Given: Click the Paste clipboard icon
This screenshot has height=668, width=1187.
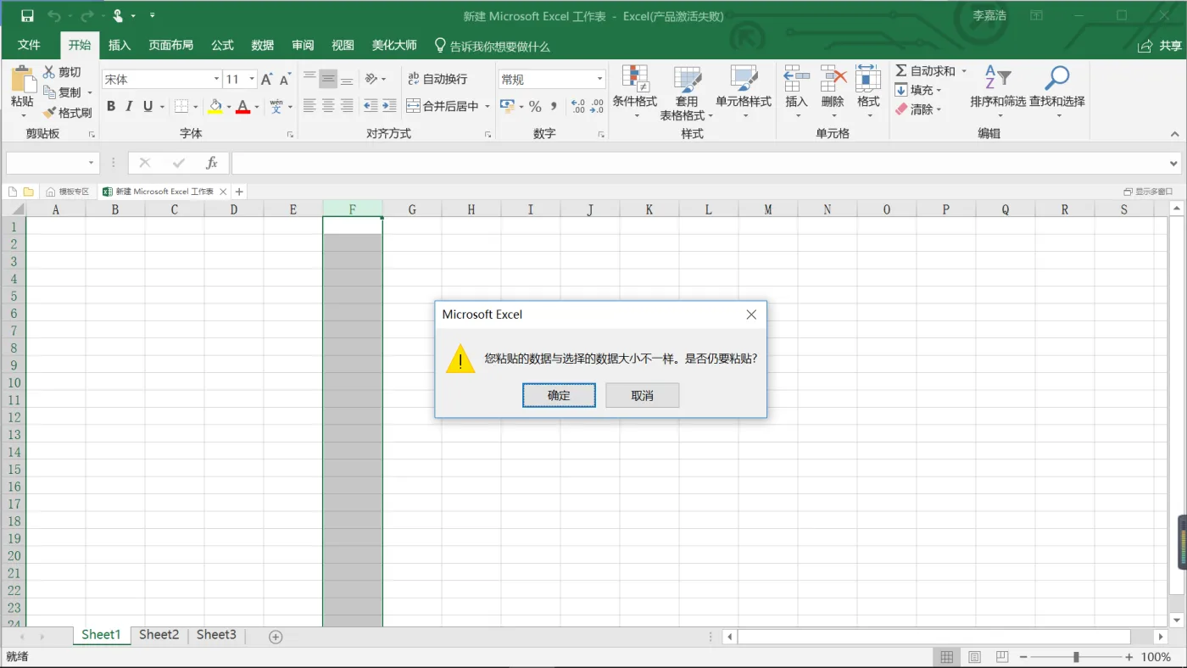Looking at the screenshot, I should click(x=22, y=79).
